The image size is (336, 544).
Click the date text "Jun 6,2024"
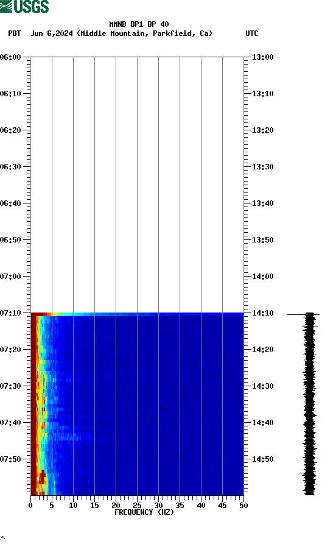pyautogui.click(x=52, y=34)
